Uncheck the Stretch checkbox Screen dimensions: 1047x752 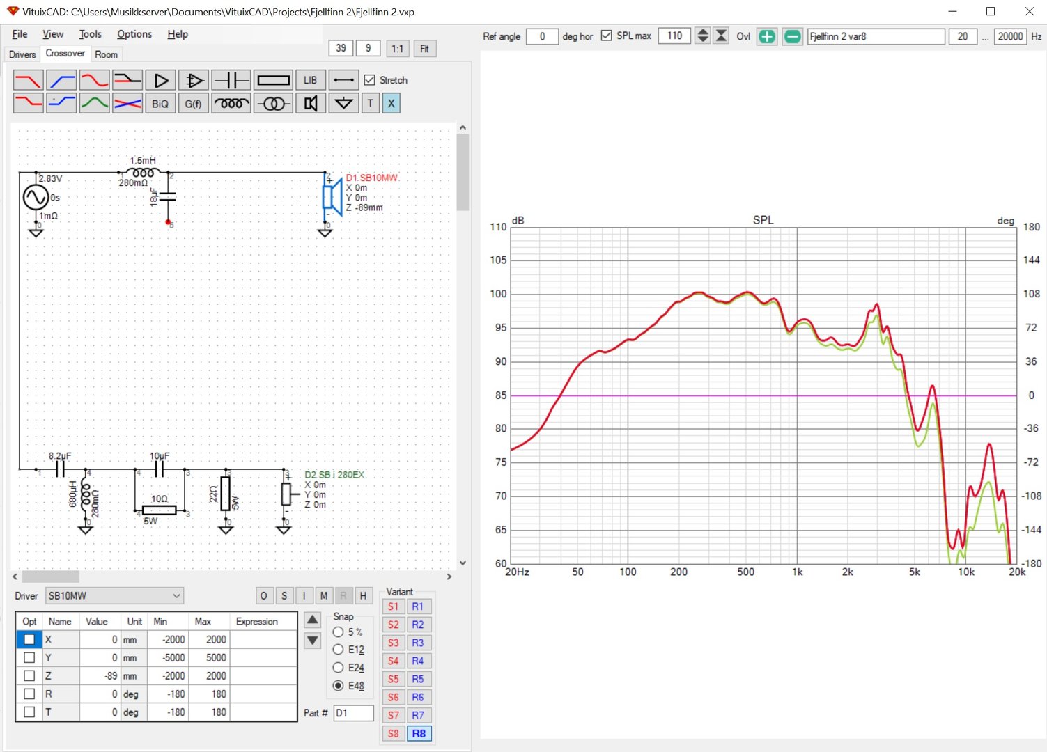pos(370,80)
